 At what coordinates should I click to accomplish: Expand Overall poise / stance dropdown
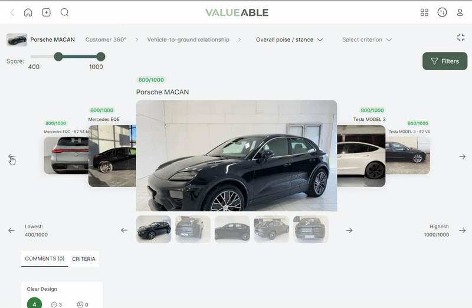[289, 40]
